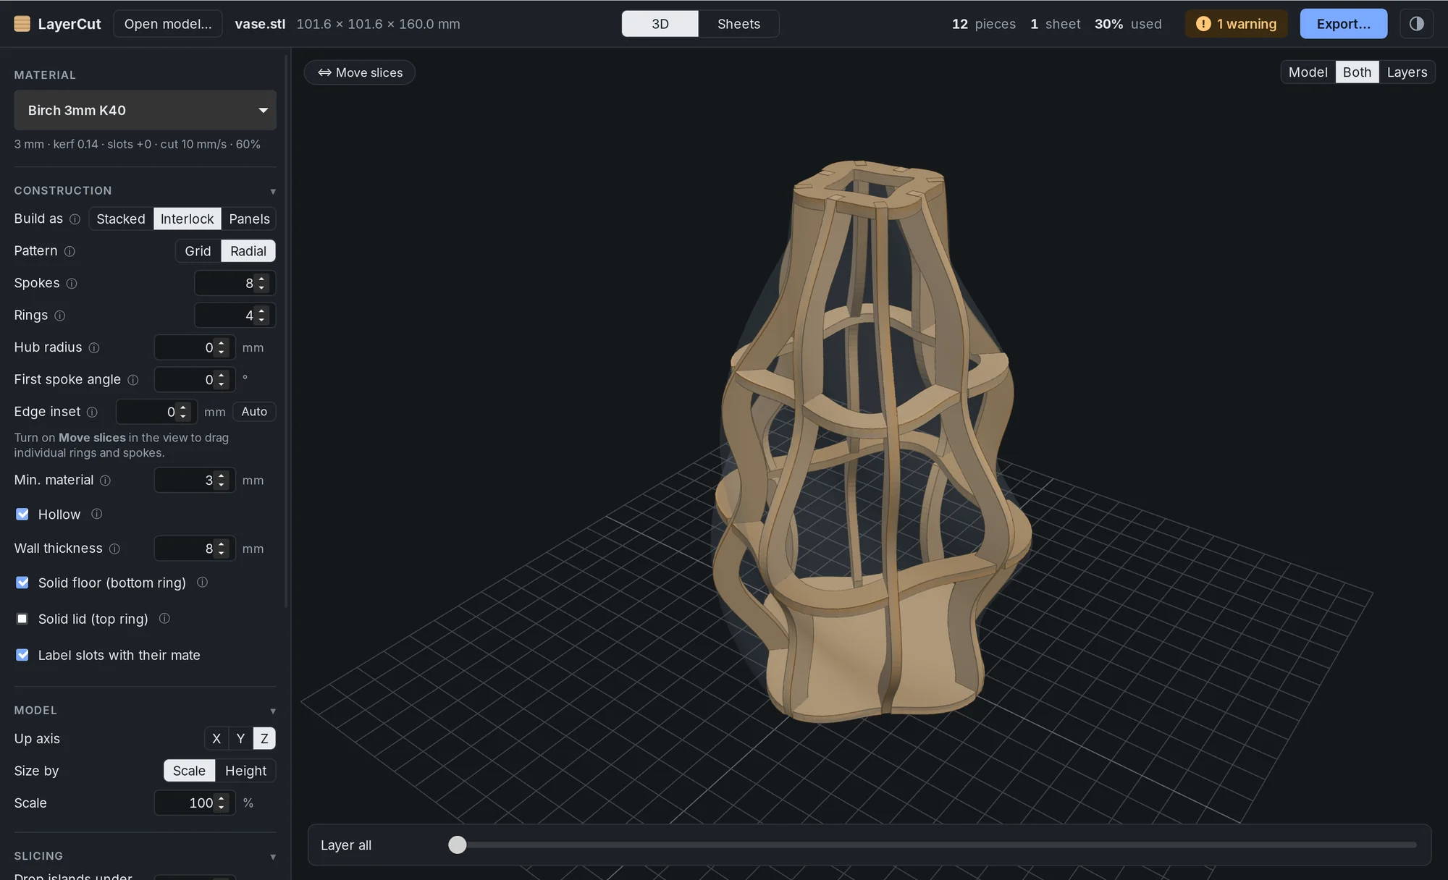Select the Radial pattern button
This screenshot has height=880, width=1448.
click(248, 251)
